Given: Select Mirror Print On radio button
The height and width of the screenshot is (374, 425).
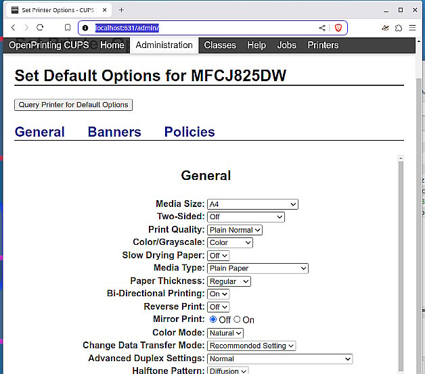Looking at the screenshot, I should coord(237,319).
